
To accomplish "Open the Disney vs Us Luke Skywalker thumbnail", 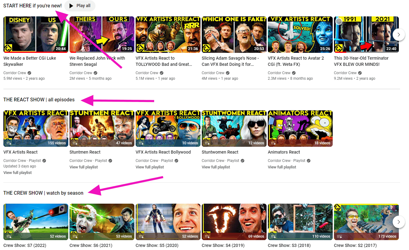I will click(x=36, y=35).
